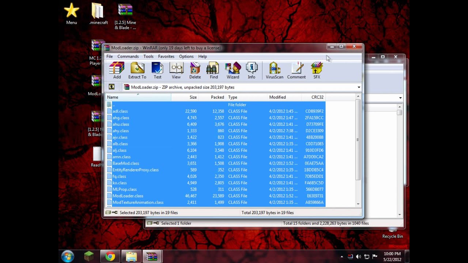The height and width of the screenshot is (263, 468).
Task: Open the [1.2.5] Mine & Blade archive on desktop
Action: (125, 17)
